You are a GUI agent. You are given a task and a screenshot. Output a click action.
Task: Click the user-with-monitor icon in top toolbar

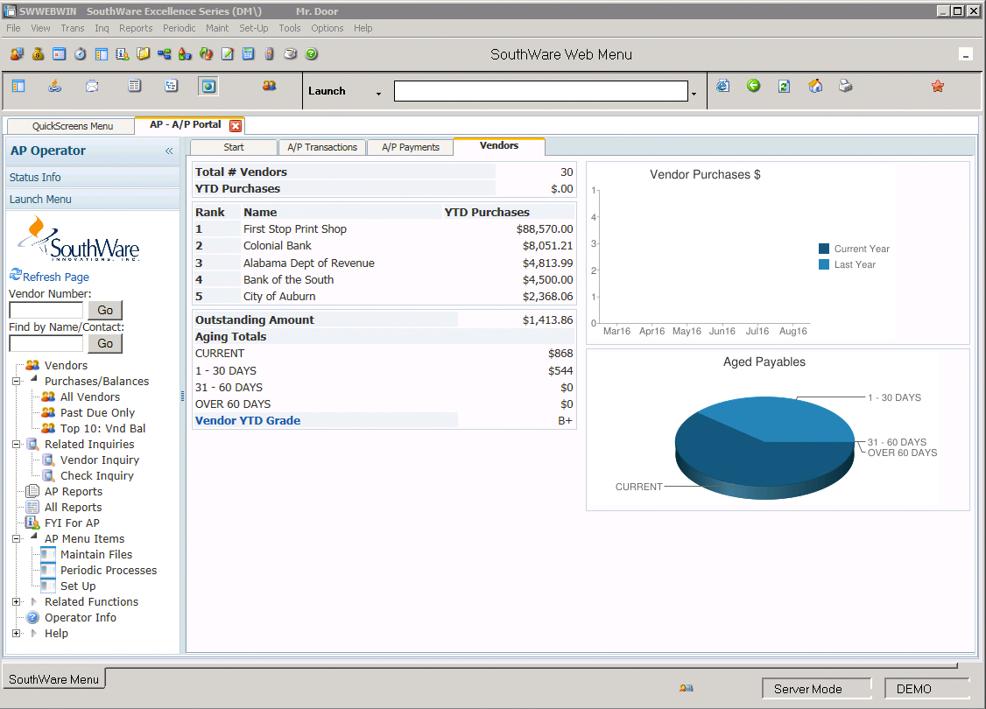17,54
